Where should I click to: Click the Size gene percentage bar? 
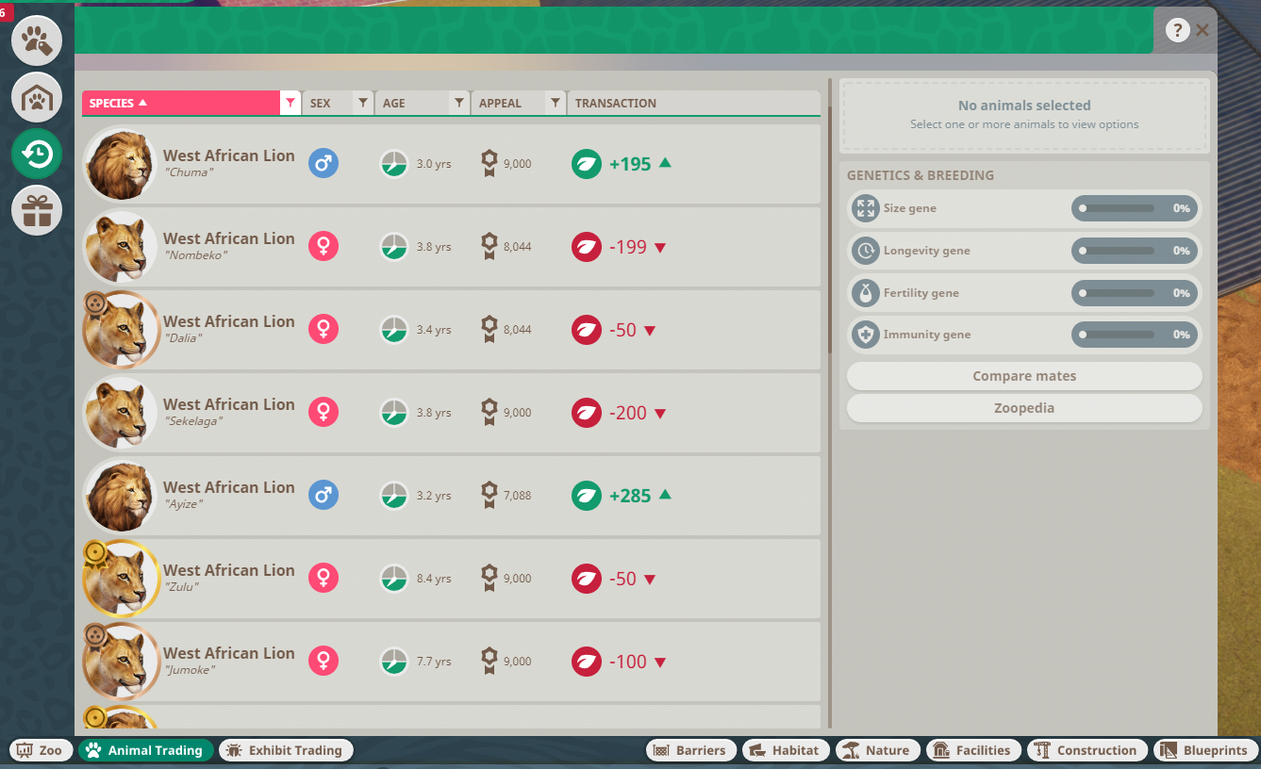pos(1135,208)
